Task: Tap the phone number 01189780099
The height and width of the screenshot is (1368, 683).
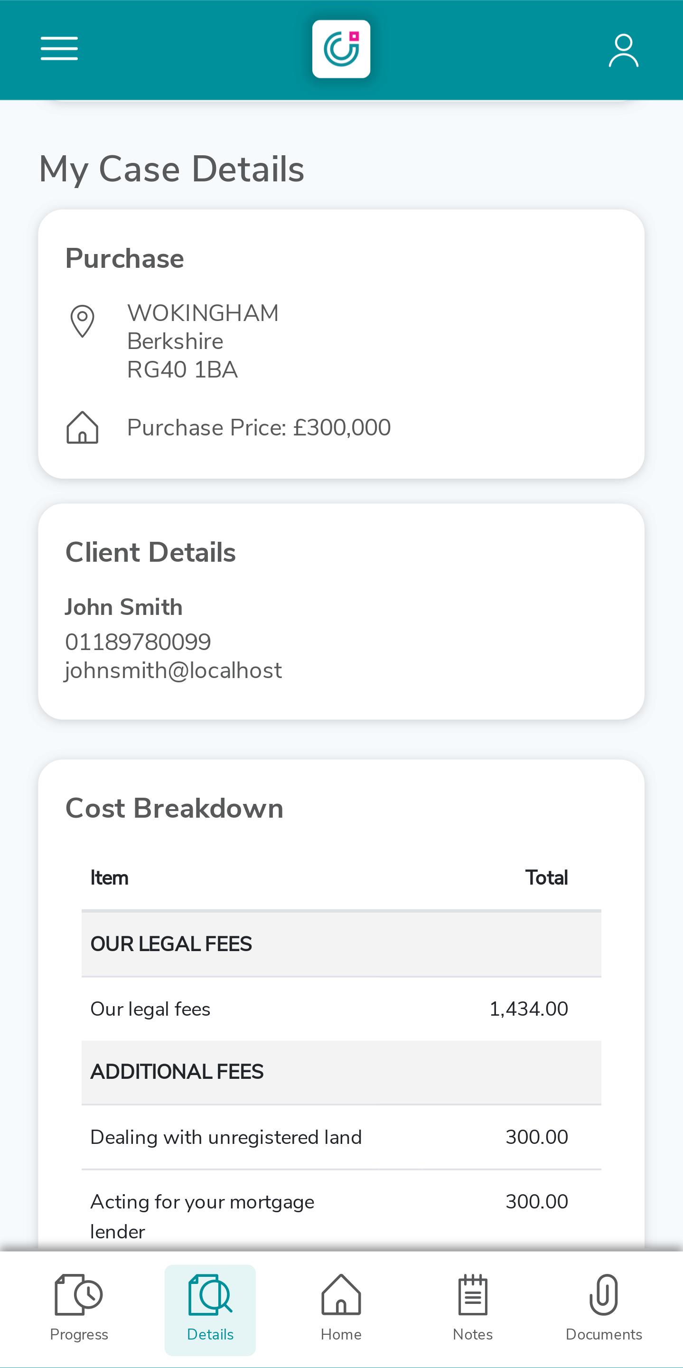Action: coord(138,642)
